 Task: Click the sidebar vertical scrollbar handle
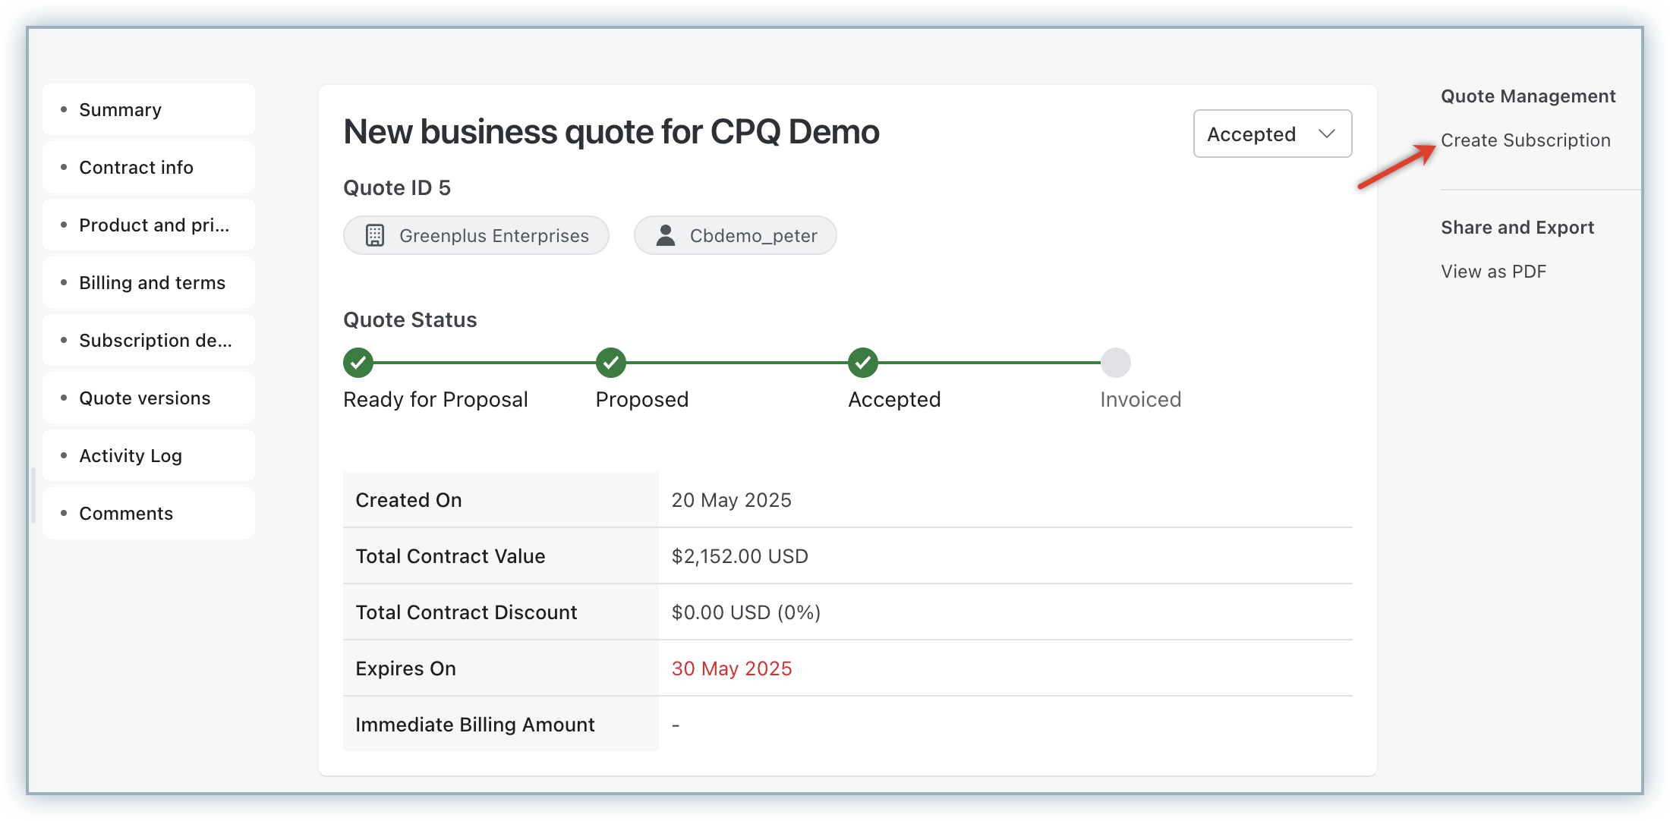coord(33,495)
